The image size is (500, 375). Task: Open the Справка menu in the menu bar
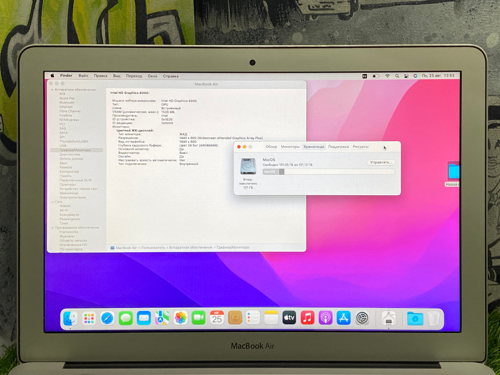[170, 76]
